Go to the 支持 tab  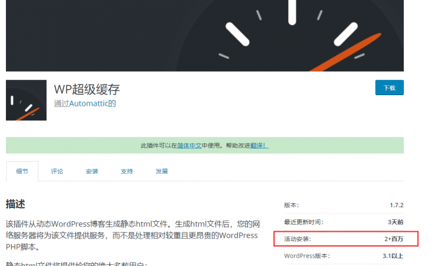click(127, 171)
